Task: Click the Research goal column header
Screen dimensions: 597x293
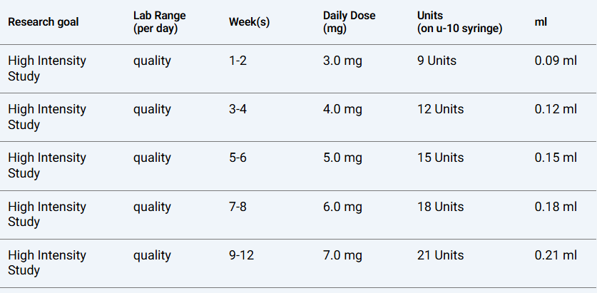Action: click(44, 21)
